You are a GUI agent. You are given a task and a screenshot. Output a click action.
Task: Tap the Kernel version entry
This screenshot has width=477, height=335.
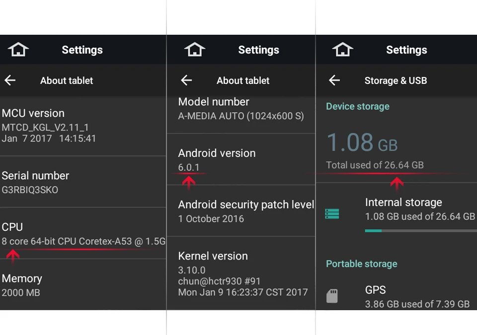[x=241, y=273]
